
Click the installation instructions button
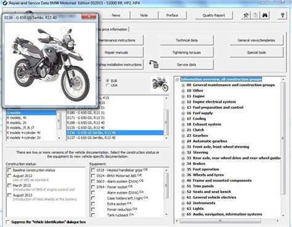pos(120,65)
